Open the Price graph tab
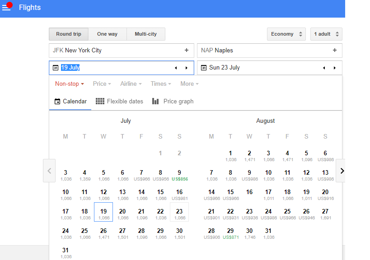Viewport: 370px width, 260px height. tap(173, 102)
